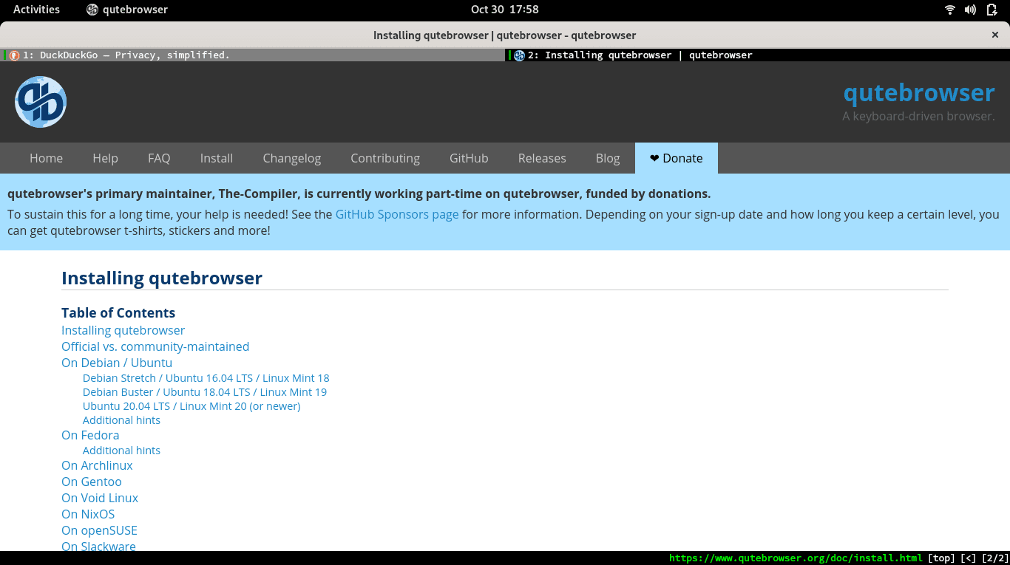The image size is (1010, 565).
Task: Open Debian Stretch / Ubuntu 16.04 LTS link
Action: tap(206, 378)
